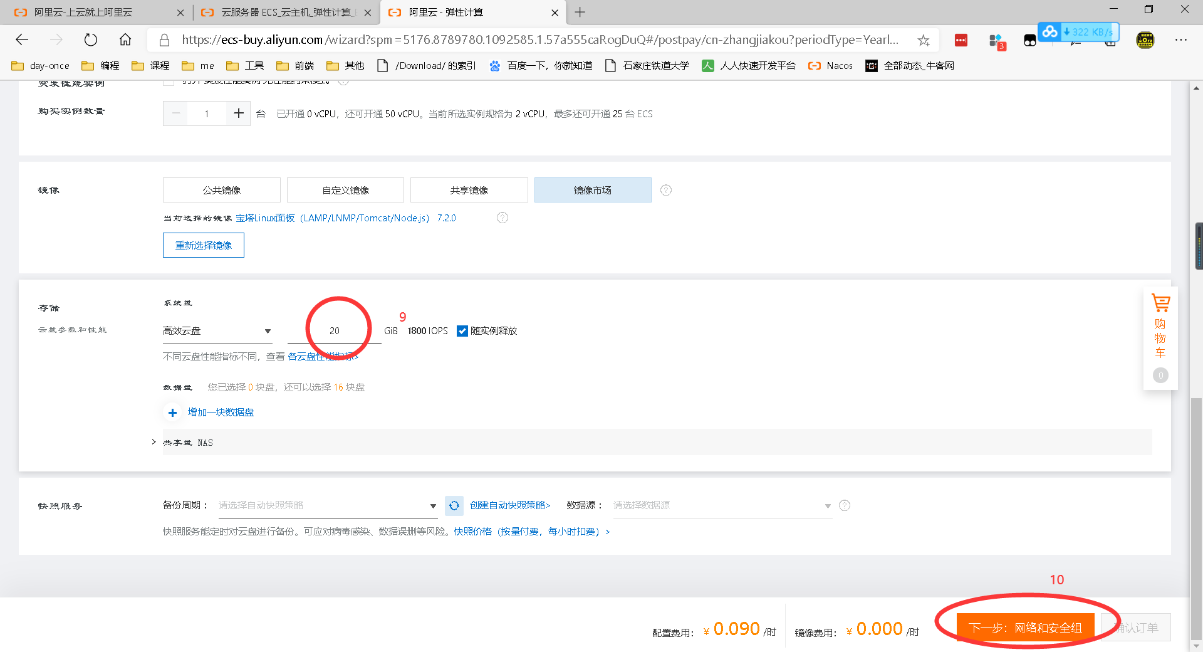Open the 课程 bookmark folder
This screenshot has height=652, width=1203.
tap(151, 66)
